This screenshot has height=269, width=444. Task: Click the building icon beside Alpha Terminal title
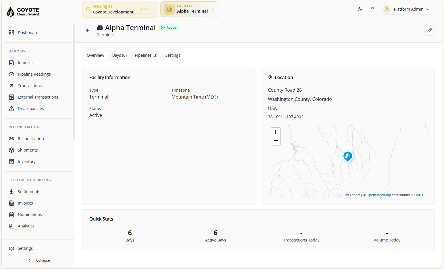[100, 28]
